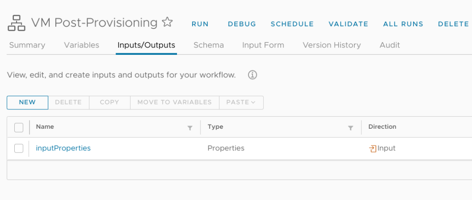472x200 pixels.
Task: Open the Variables tab
Action: pos(82,45)
